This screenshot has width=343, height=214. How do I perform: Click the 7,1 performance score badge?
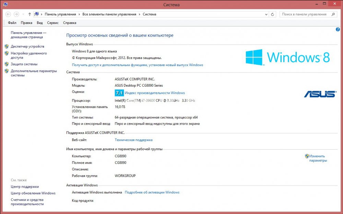pyautogui.click(x=119, y=93)
